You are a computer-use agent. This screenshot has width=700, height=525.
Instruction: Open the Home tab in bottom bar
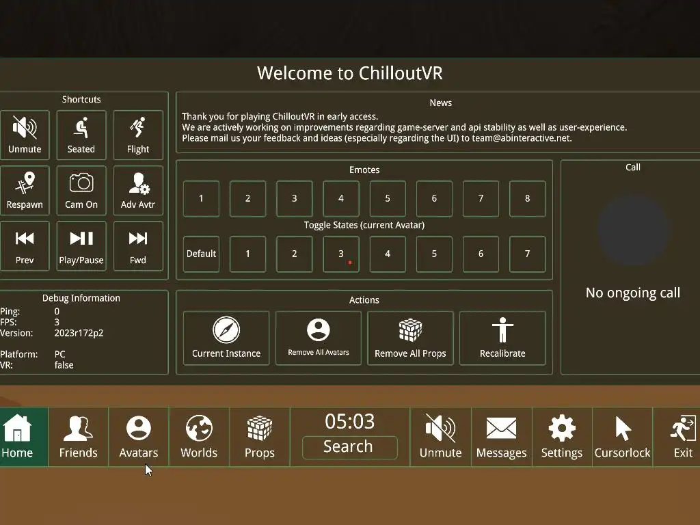(x=23, y=437)
